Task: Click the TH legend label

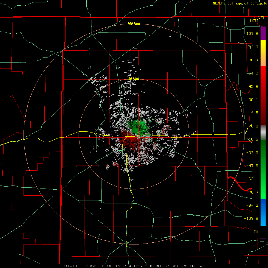Action: [256, 232]
